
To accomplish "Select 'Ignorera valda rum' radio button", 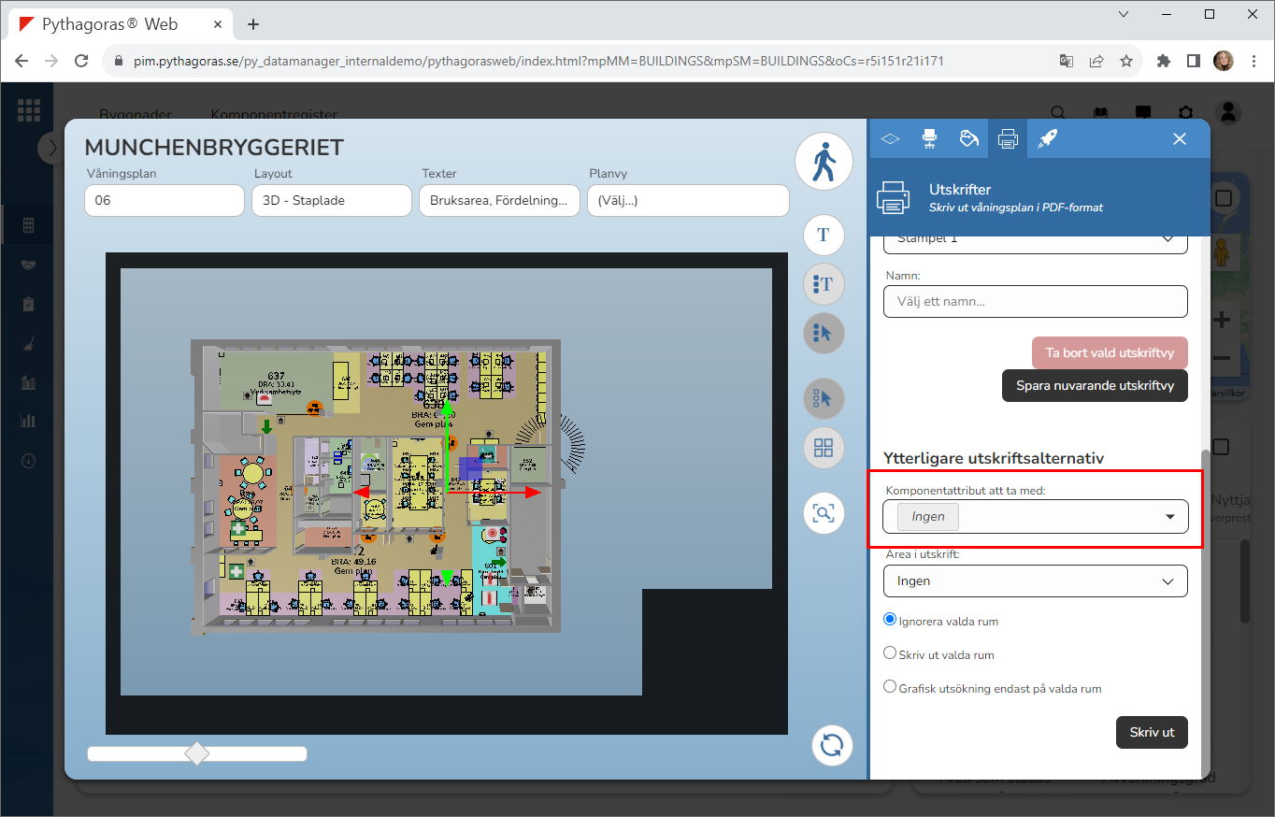I will coord(890,620).
